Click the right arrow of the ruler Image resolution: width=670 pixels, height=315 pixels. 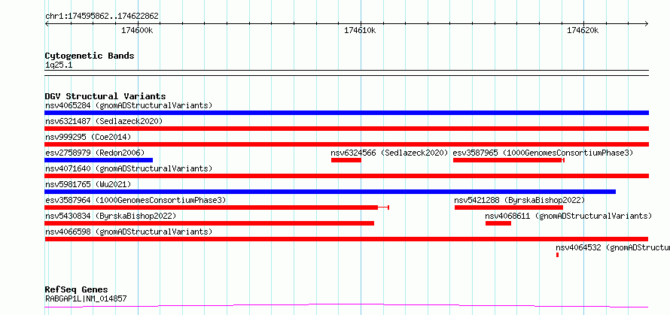coord(646,23)
